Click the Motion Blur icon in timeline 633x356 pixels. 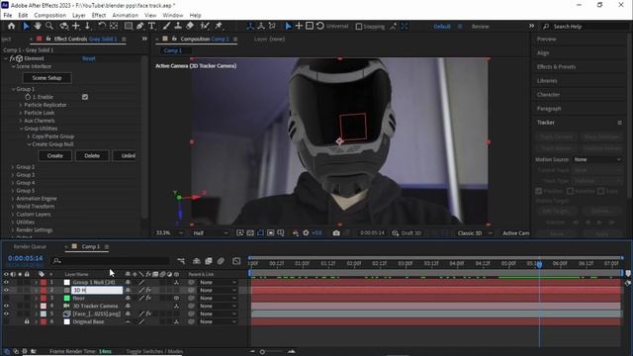[x=221, y=261]
